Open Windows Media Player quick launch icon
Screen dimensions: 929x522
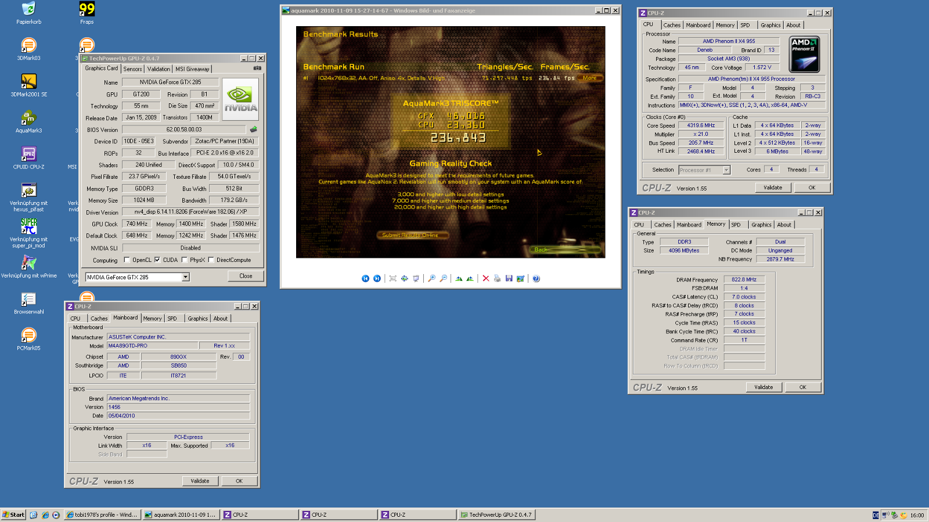click(x=56, y=515)
